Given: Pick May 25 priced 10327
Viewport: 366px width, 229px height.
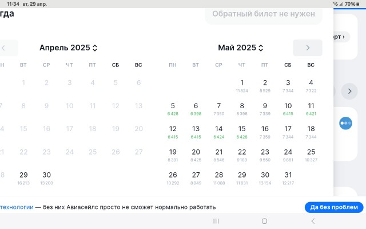Looking at the screenshot, I should pos(311,155).
